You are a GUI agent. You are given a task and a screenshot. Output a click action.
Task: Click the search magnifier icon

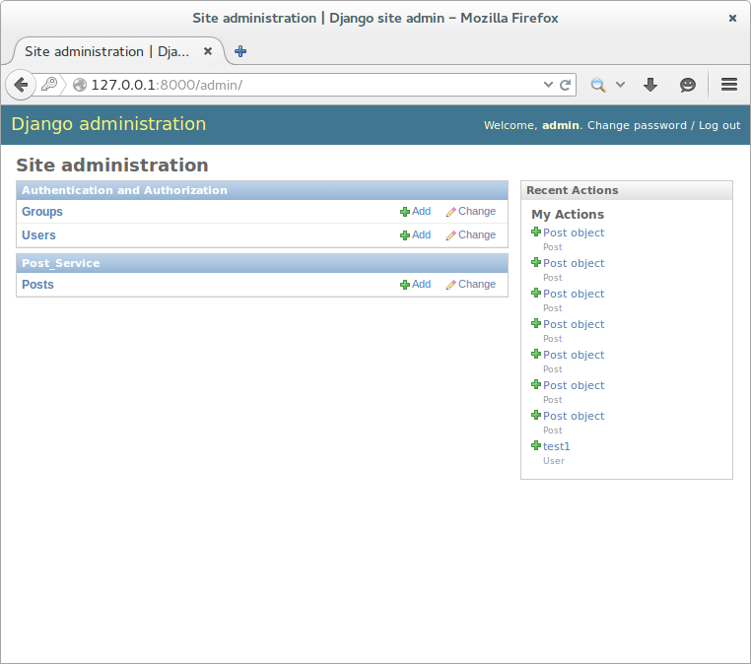point(597,85)
